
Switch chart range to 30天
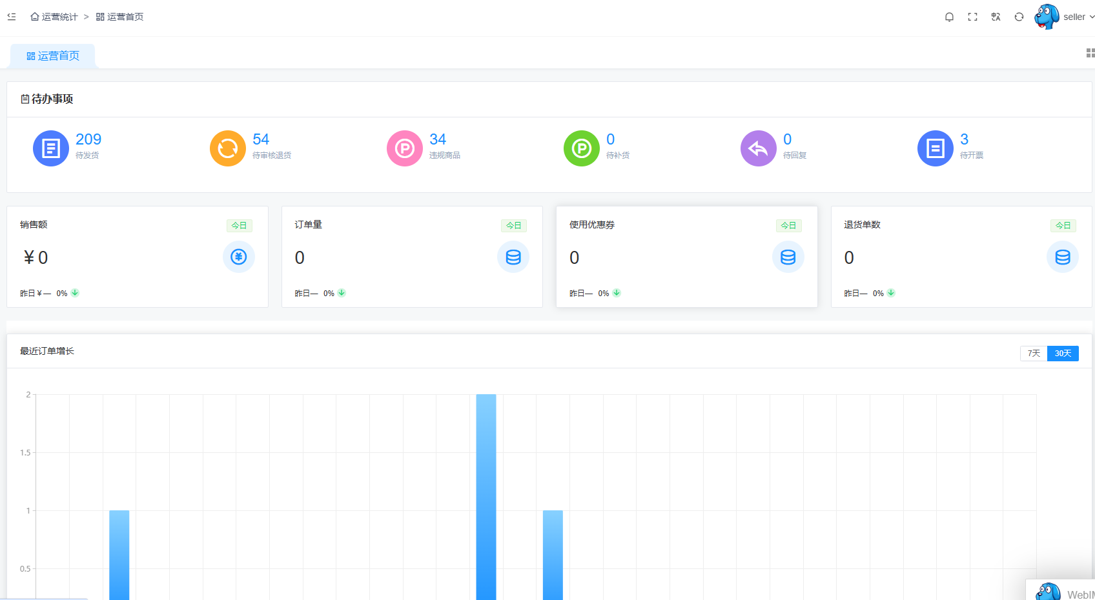[1063, 354]
